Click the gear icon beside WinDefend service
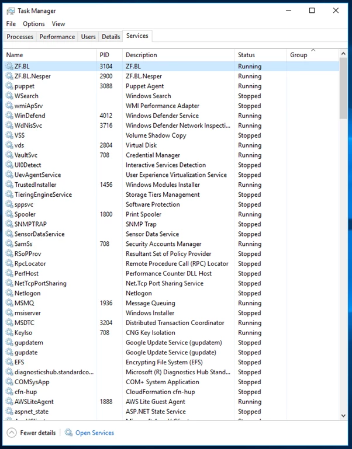Image resolution: width=352 pixels, height=449 pixels. click(x=9, y=116)
